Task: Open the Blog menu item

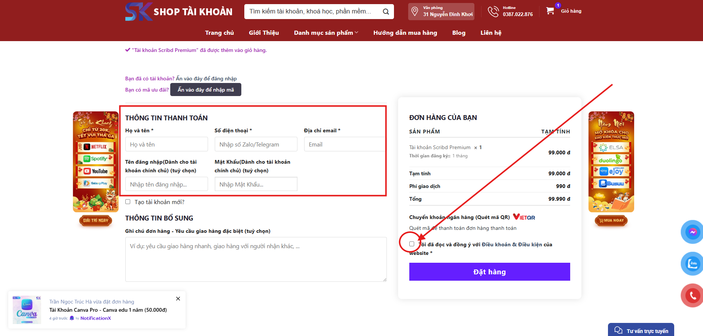Action: [x=459, y=33]
